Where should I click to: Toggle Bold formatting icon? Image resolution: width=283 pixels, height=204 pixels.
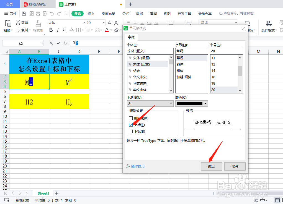51,30
